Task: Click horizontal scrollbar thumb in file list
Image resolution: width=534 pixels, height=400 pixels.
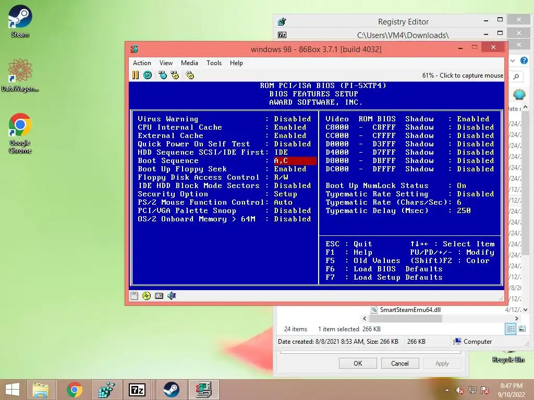Action: pyautogui.click(x=405, y=319)
